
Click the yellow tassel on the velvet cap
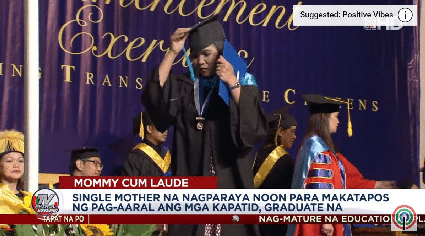(x=349, y=119)
